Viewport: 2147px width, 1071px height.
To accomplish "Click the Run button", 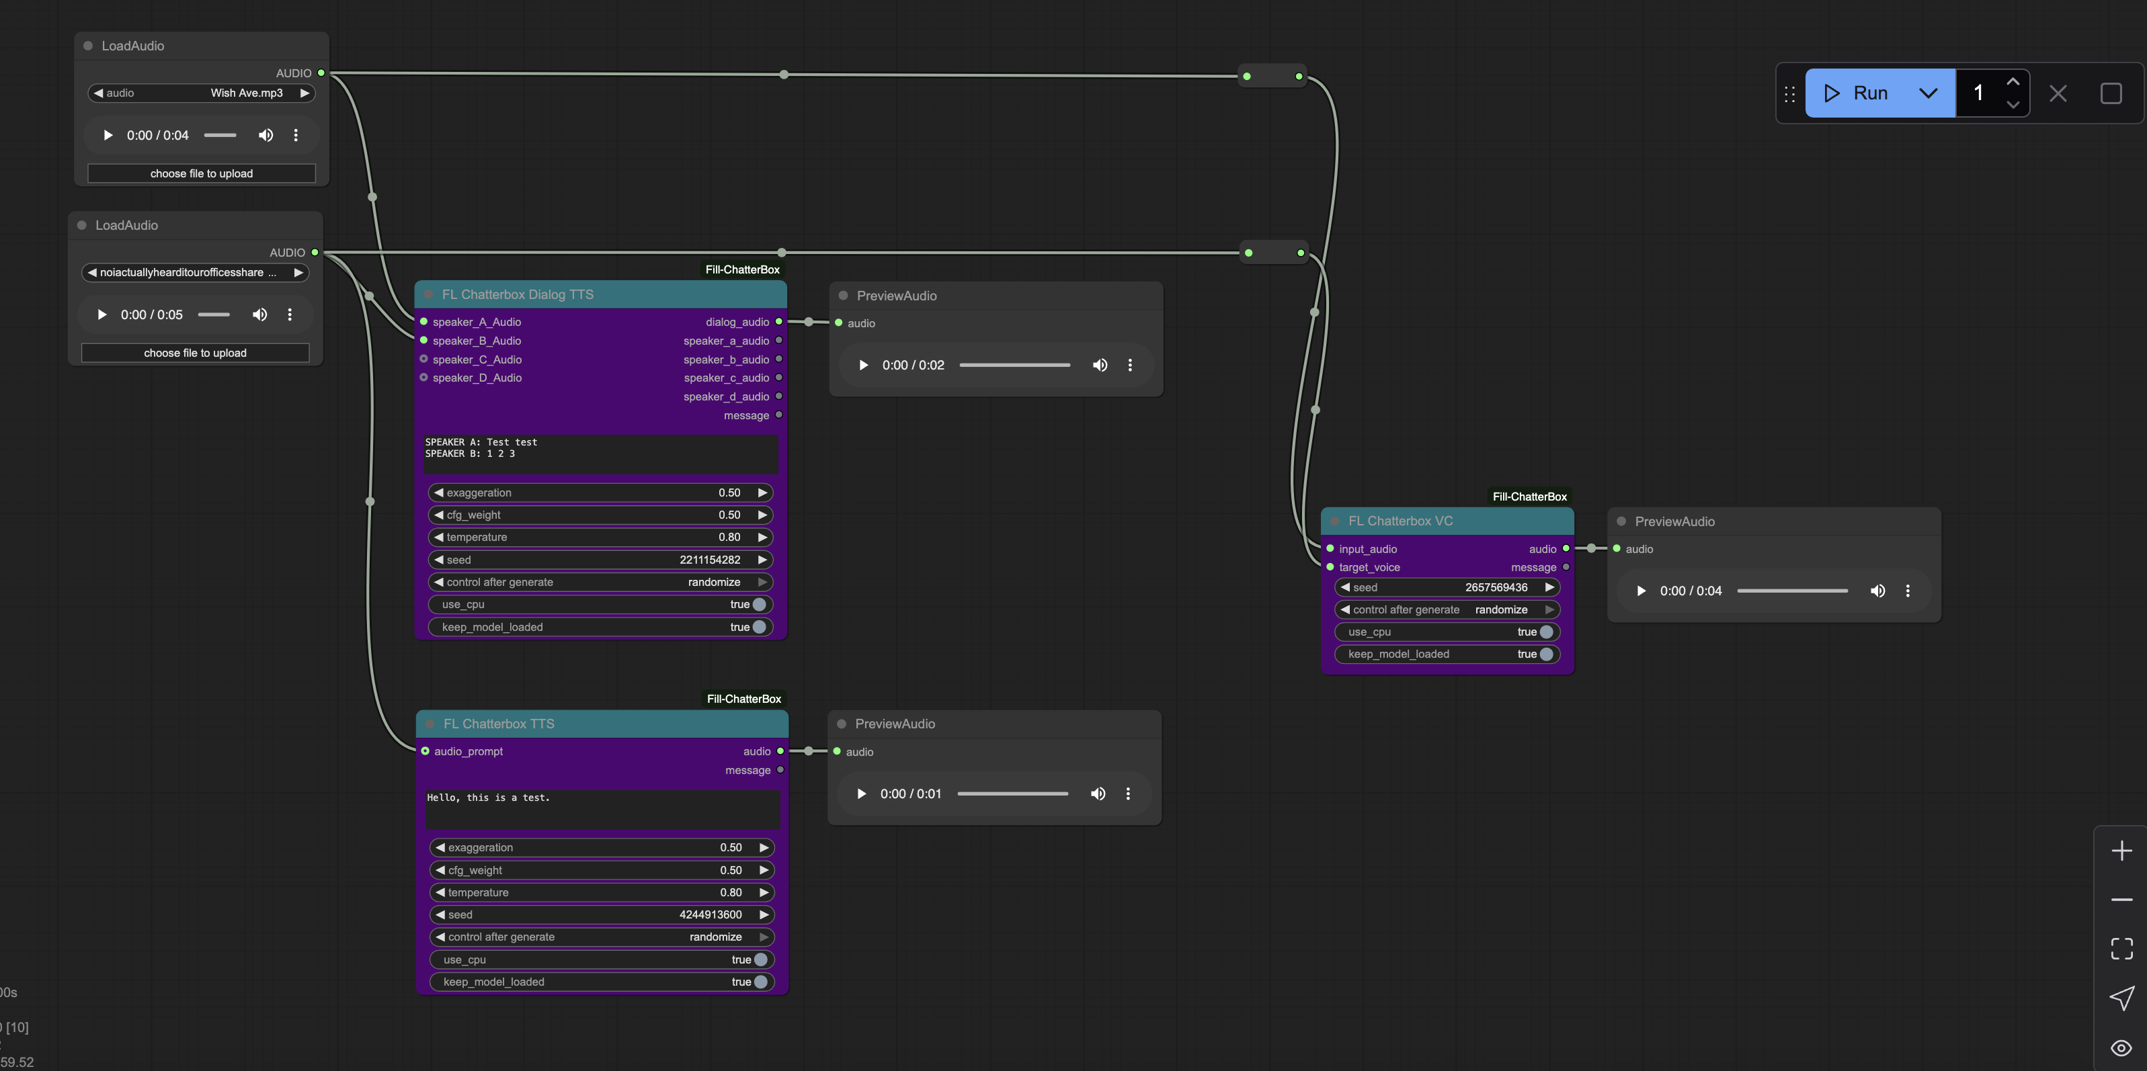I will click(1859, 93).
